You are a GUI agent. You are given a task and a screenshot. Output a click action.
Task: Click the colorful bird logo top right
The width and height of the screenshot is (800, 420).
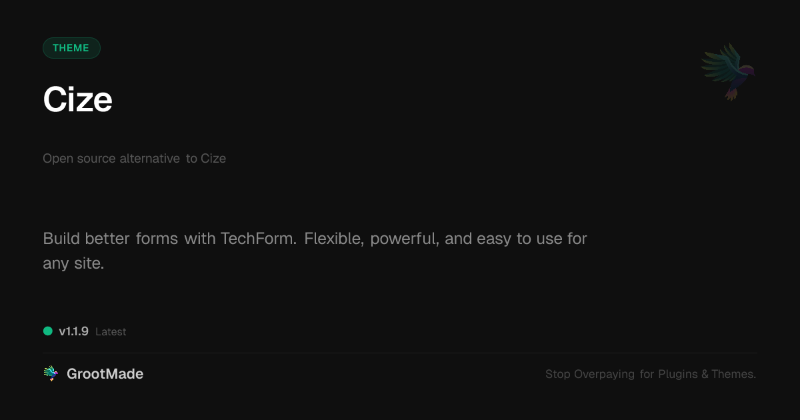click(728, 72)
